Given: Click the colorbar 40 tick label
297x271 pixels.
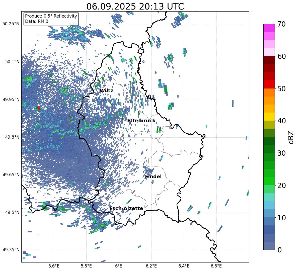Looking at the screenshot, I should 281,121.
